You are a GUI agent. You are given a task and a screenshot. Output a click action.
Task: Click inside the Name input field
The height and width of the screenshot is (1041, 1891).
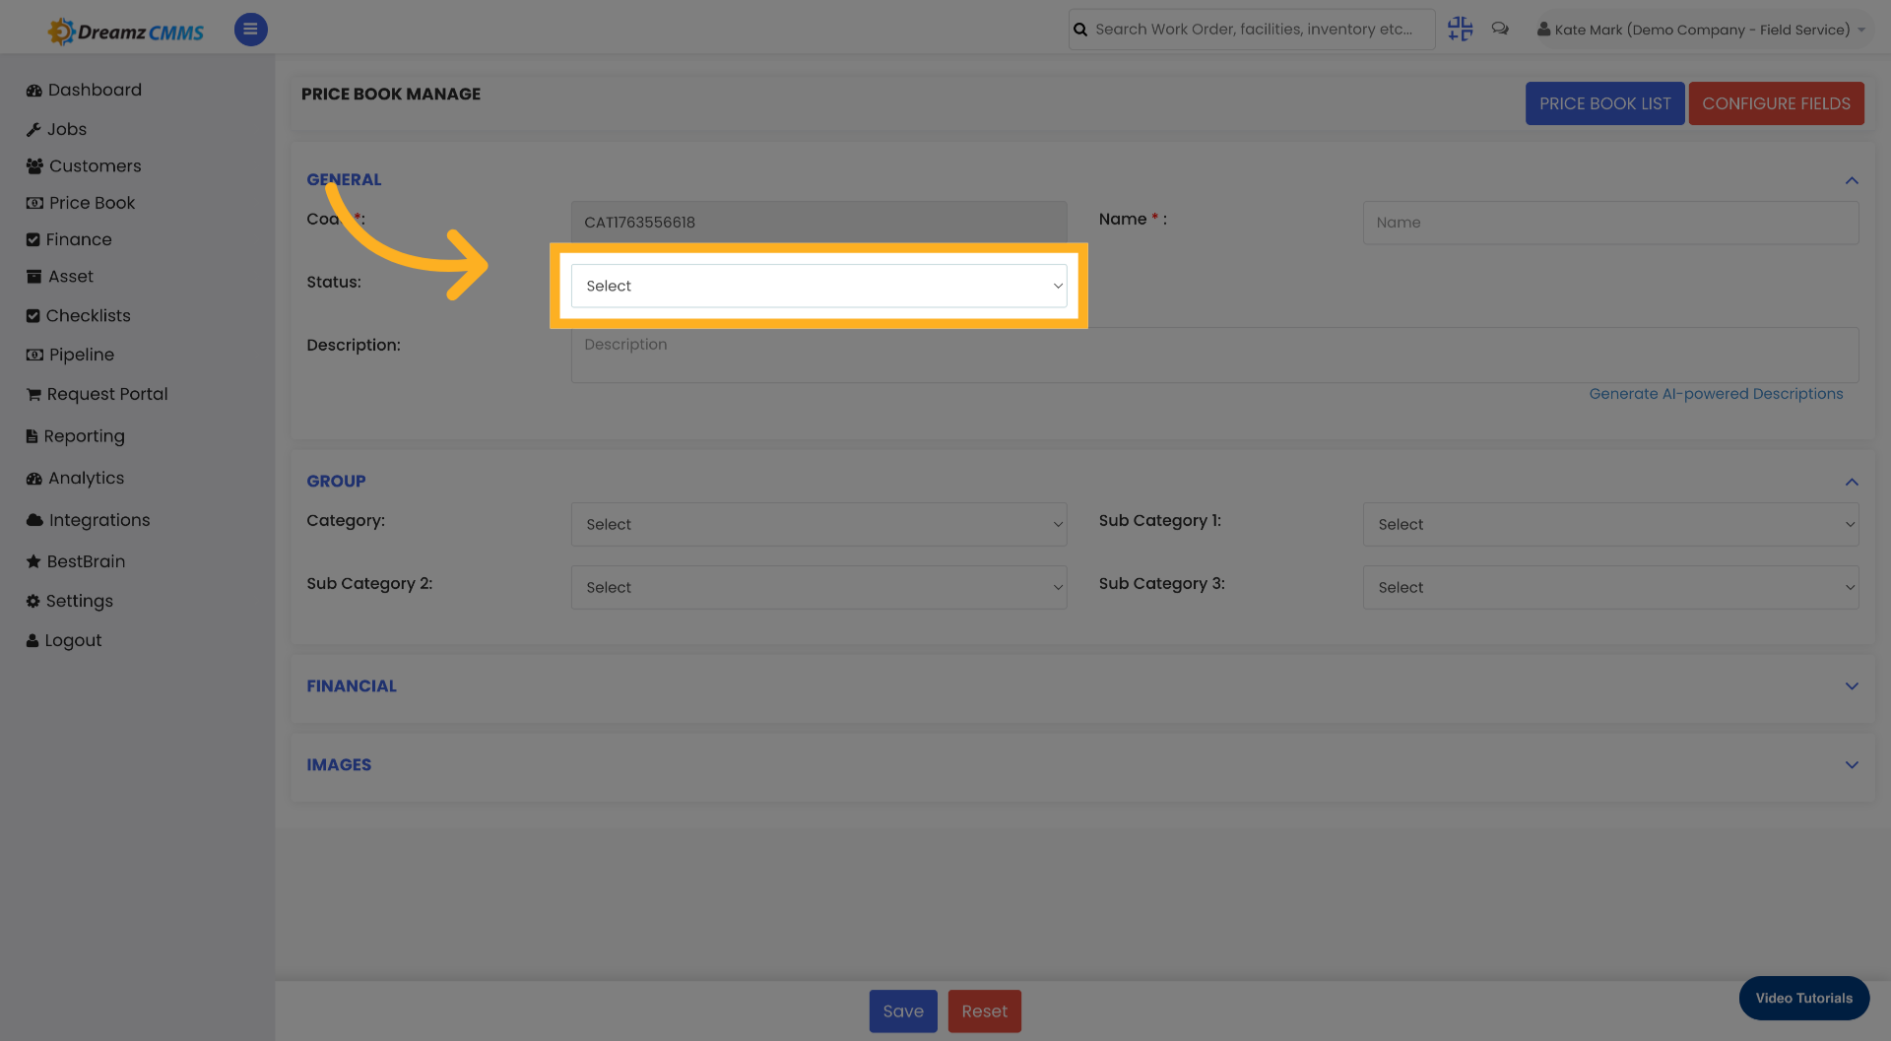tap(1609, 223)
